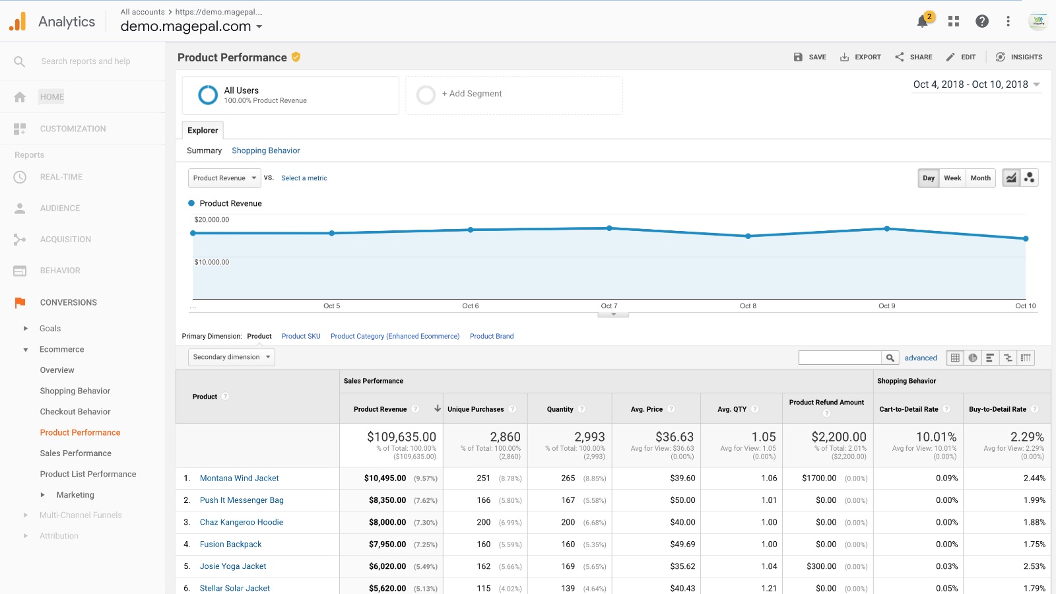Open the advanced filter link
Viewport: 1056px width, 594px height.
point(921,358)
